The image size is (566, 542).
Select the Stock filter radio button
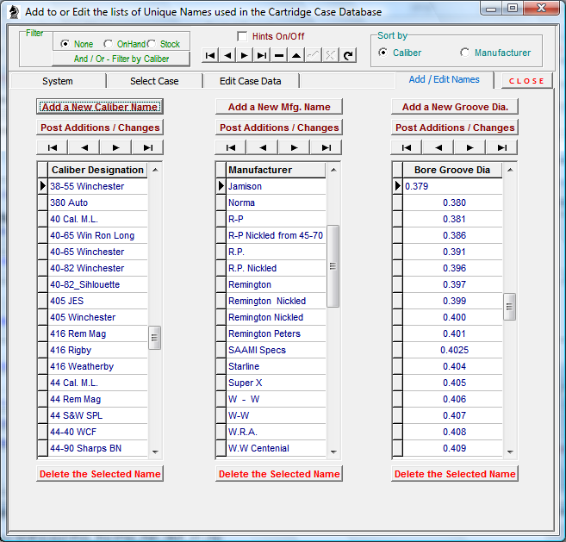tap(152, 44)
